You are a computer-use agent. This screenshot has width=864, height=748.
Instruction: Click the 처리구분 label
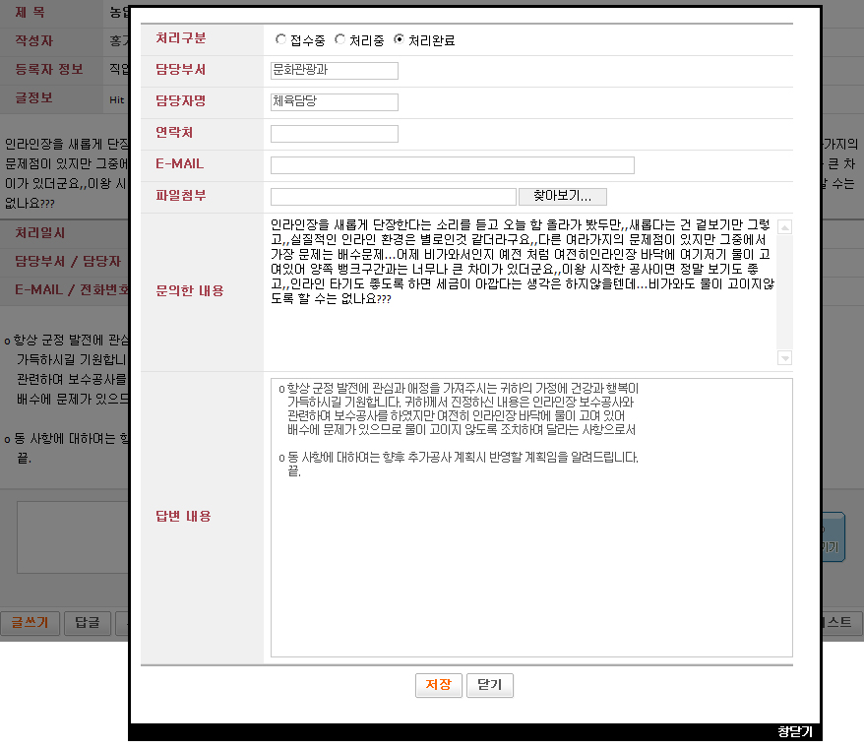[x=181, y=38]
